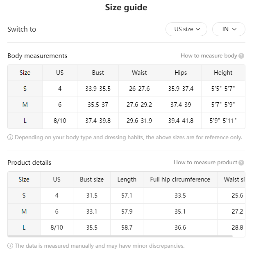Viewport: 254px width, 260px height.
Task: Click the product details horizontal scrollbar
Action: click(x=120, y=236)
